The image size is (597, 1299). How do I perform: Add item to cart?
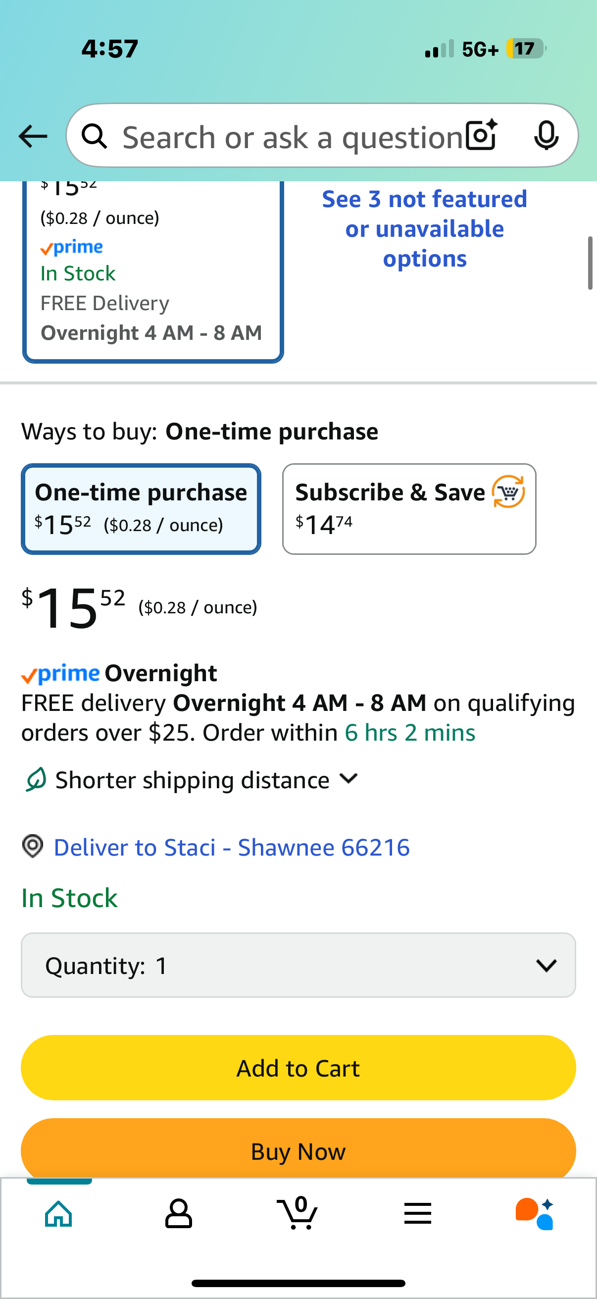tap(298, 1068)
